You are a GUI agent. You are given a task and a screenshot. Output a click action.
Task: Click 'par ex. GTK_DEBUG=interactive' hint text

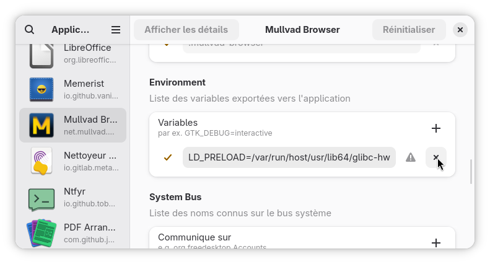point(215,133)
